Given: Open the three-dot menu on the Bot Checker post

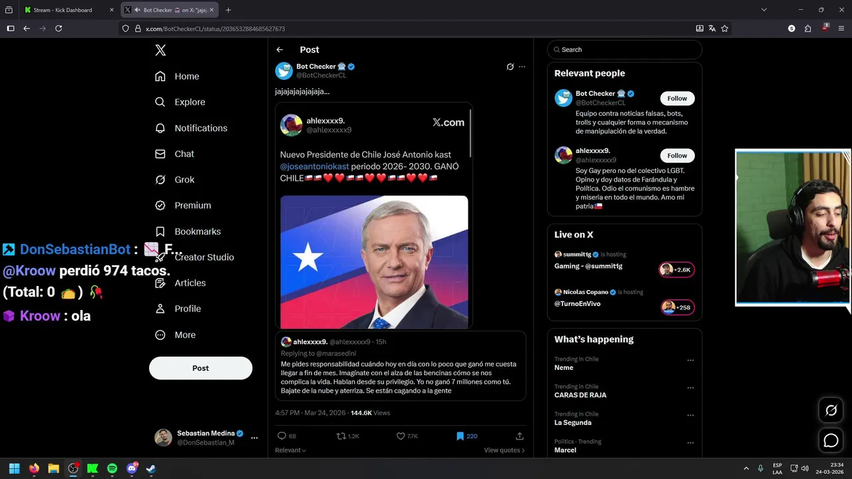Looking at the screenshot, I should click(x=522, y=67).
